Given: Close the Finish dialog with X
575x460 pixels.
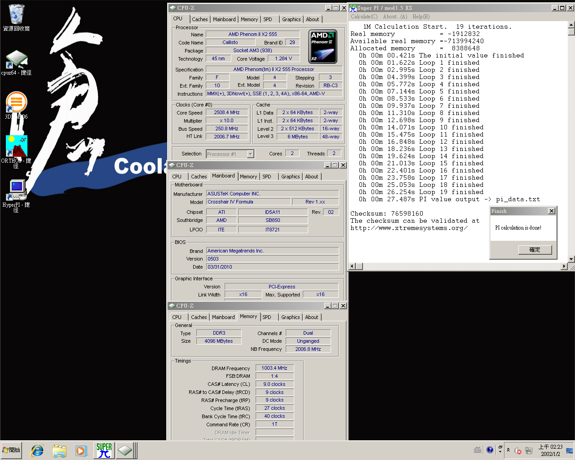Looking at the screenshot, I should (552, 211).
